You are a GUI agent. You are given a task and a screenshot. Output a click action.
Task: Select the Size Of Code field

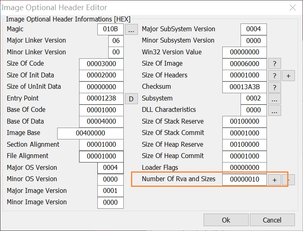[101, 64]
